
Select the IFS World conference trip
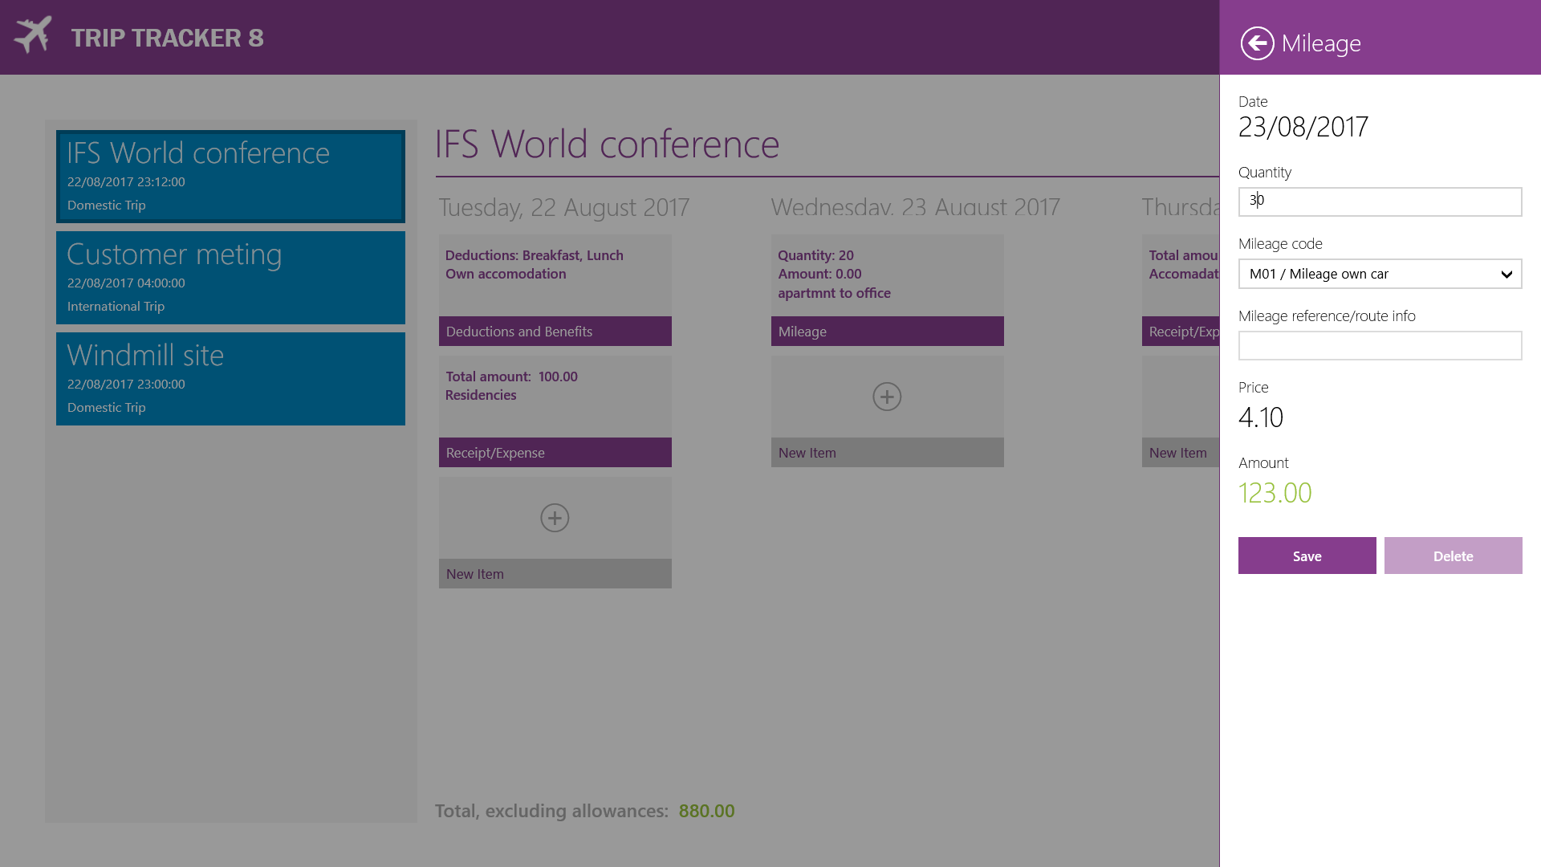(230, 177)
